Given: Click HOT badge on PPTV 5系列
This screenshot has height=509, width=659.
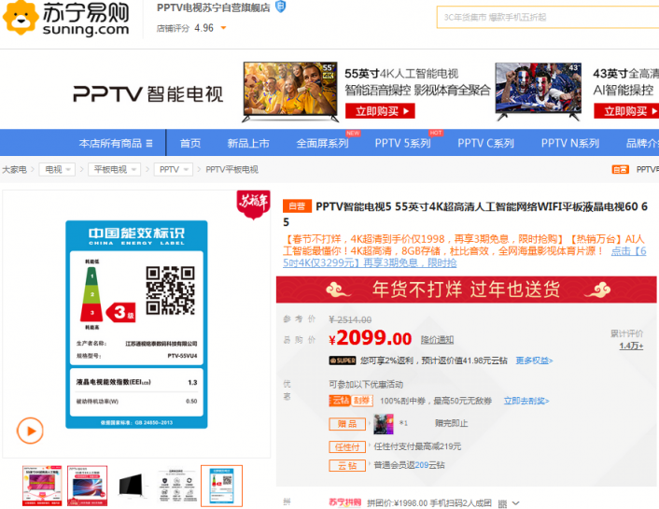Looking at the screenshot, I should click(x=436, y=133).
